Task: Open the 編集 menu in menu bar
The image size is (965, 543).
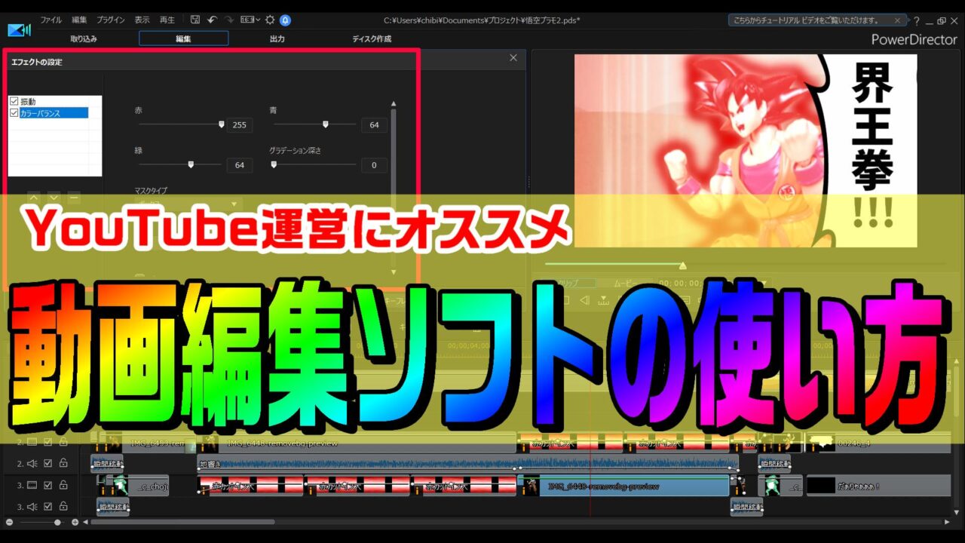Action: tap(79, 20)
